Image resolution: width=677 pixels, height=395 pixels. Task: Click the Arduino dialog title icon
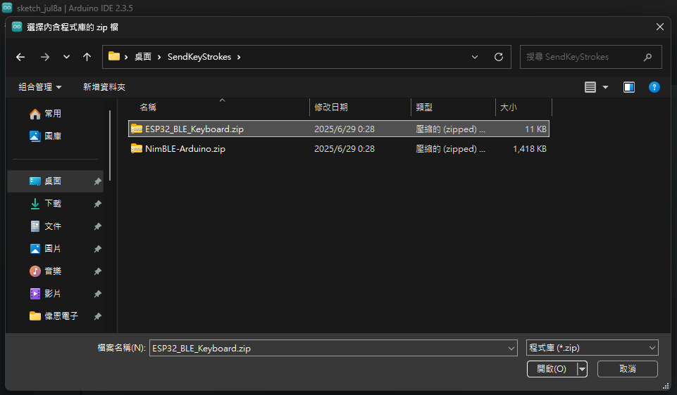17,27
